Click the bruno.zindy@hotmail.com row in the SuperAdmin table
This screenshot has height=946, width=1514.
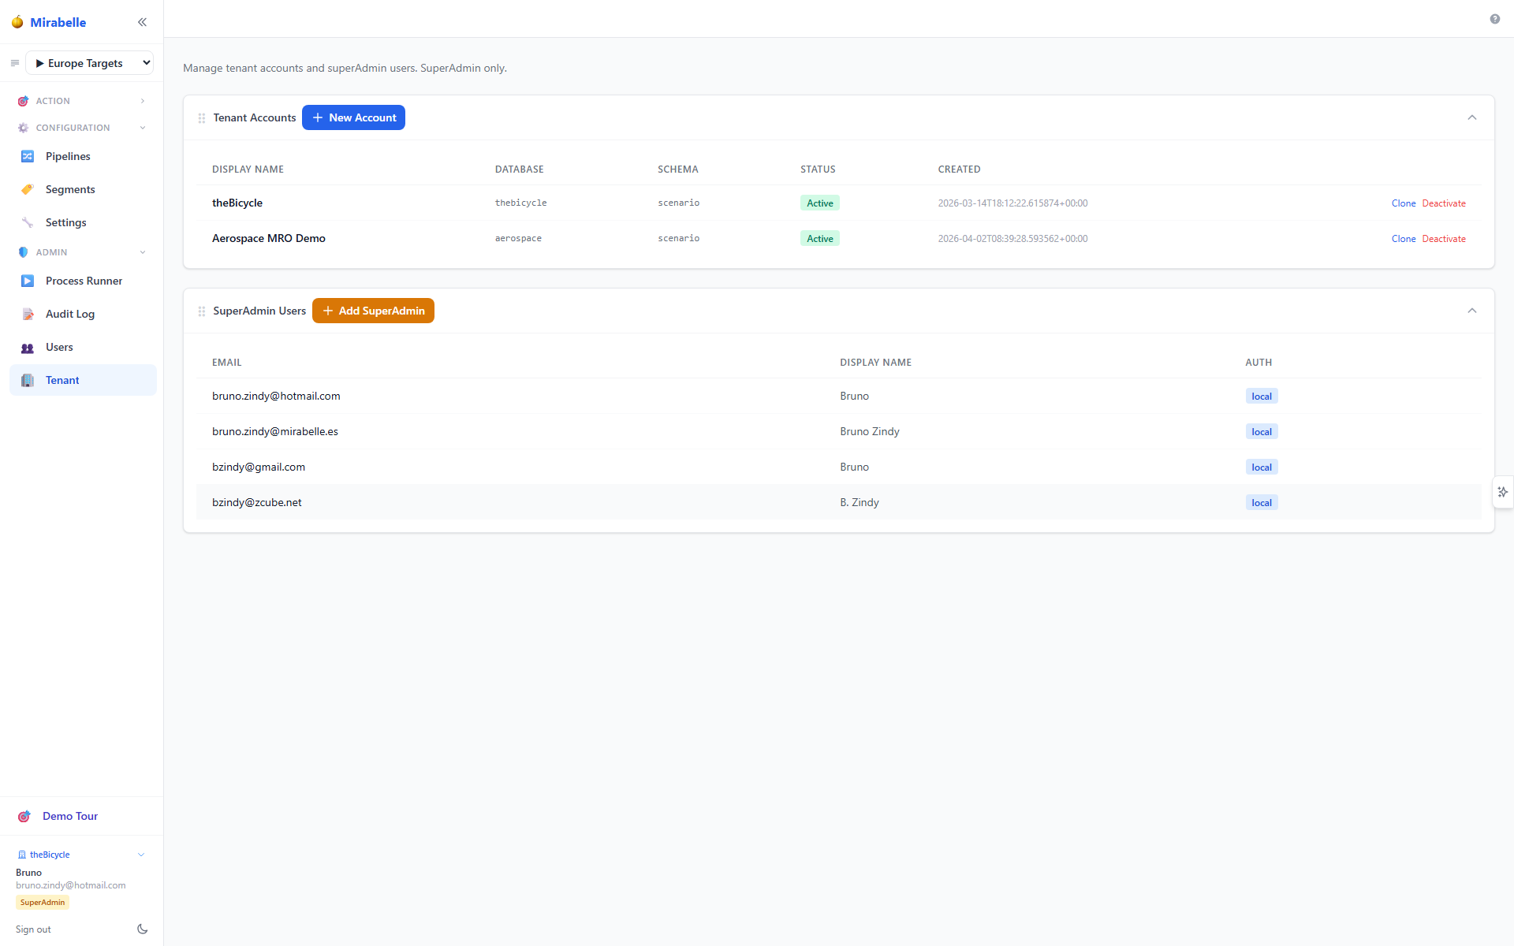[x=838, y=396]
